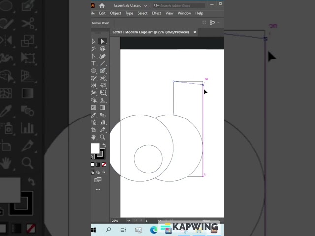Choose the Free Transform tool
The image size is (315, 236).
point(103,93)
